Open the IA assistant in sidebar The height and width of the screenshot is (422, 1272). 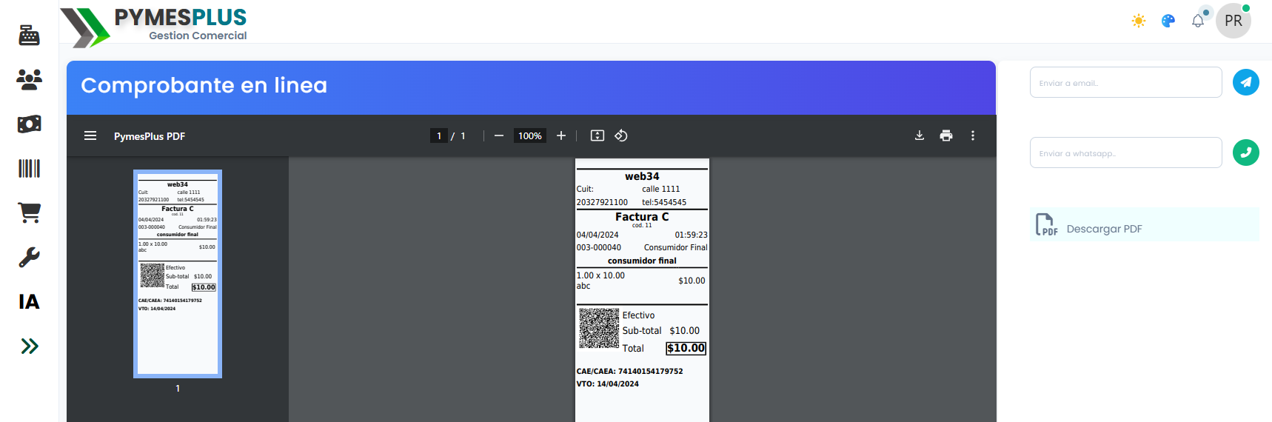point(29,301)
